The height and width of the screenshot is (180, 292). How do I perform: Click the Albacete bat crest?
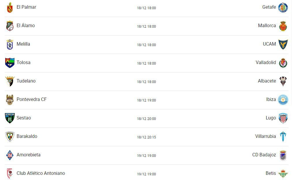coord(283,81)
